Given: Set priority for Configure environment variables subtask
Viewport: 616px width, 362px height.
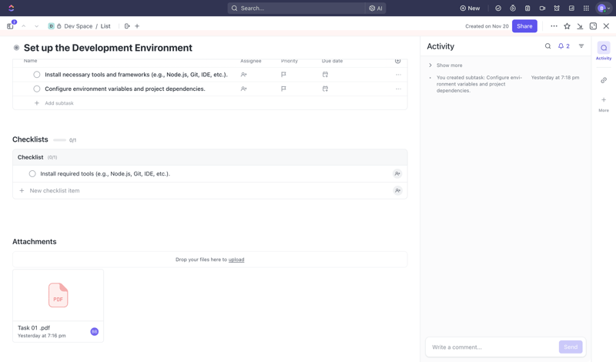Looking at the screenshot, I should tap(283, 89).
